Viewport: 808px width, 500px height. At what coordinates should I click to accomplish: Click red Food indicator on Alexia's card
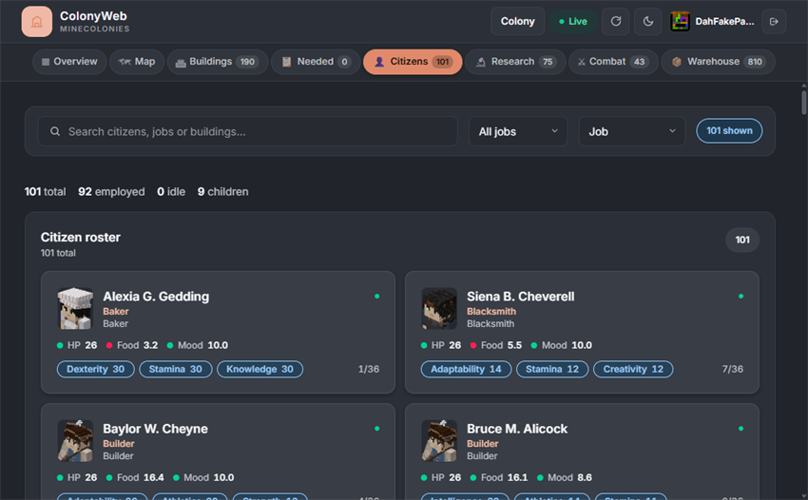coord(109,345)
